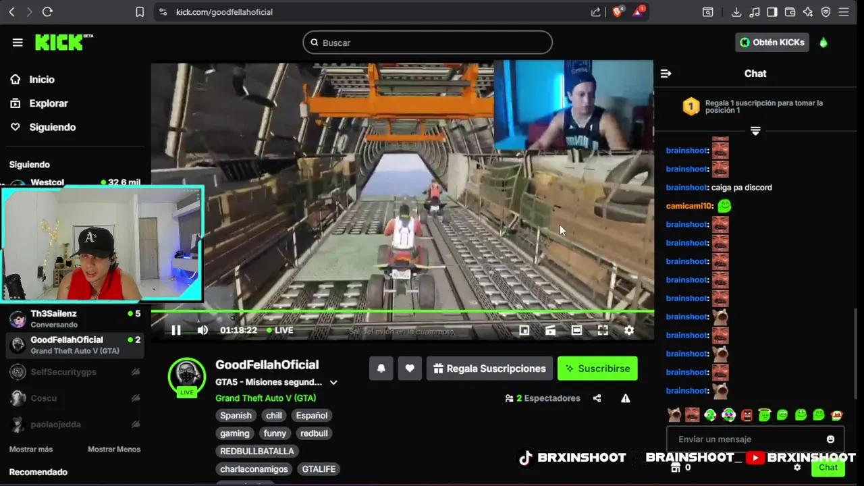The height and width of the screenshot is (486, 864).
Task: Open Brave Rewards triangle icon
Action: click(x=639, y=11)
